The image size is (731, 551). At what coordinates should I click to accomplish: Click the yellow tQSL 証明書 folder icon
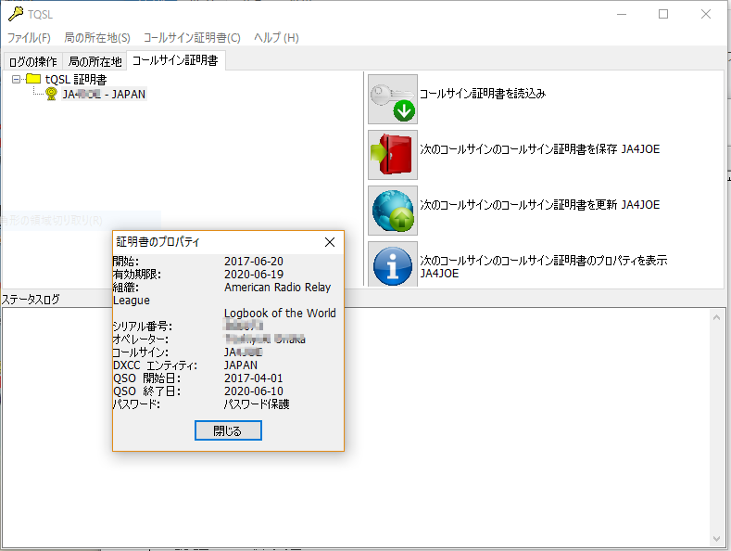click(33, 79)
